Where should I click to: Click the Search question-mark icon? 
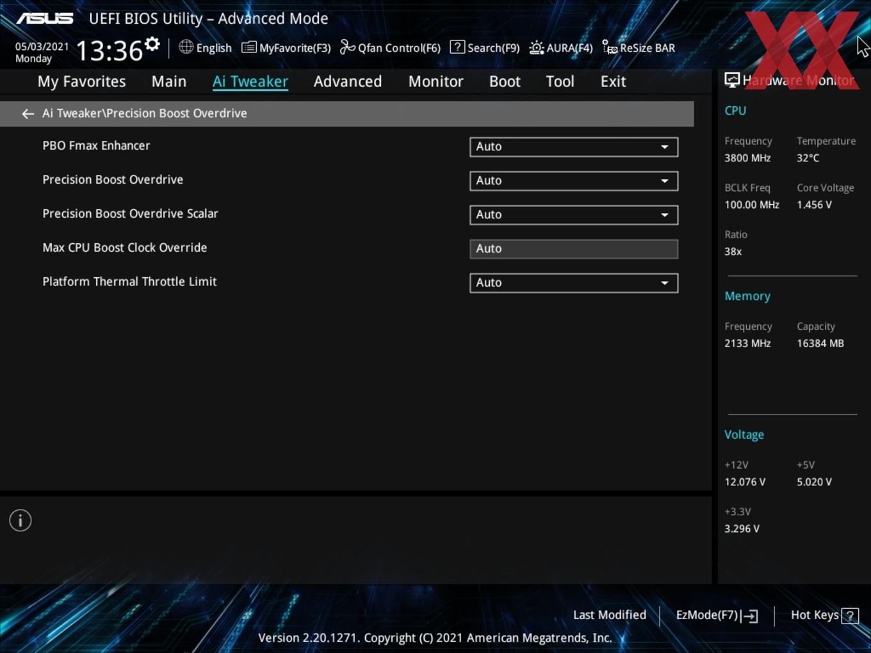457,47
